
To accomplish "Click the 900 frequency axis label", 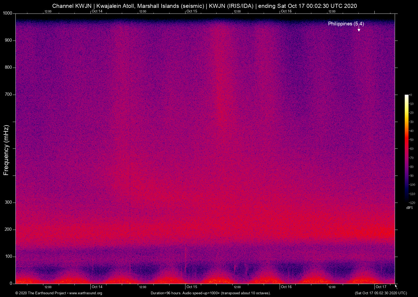I will point(8,40).
